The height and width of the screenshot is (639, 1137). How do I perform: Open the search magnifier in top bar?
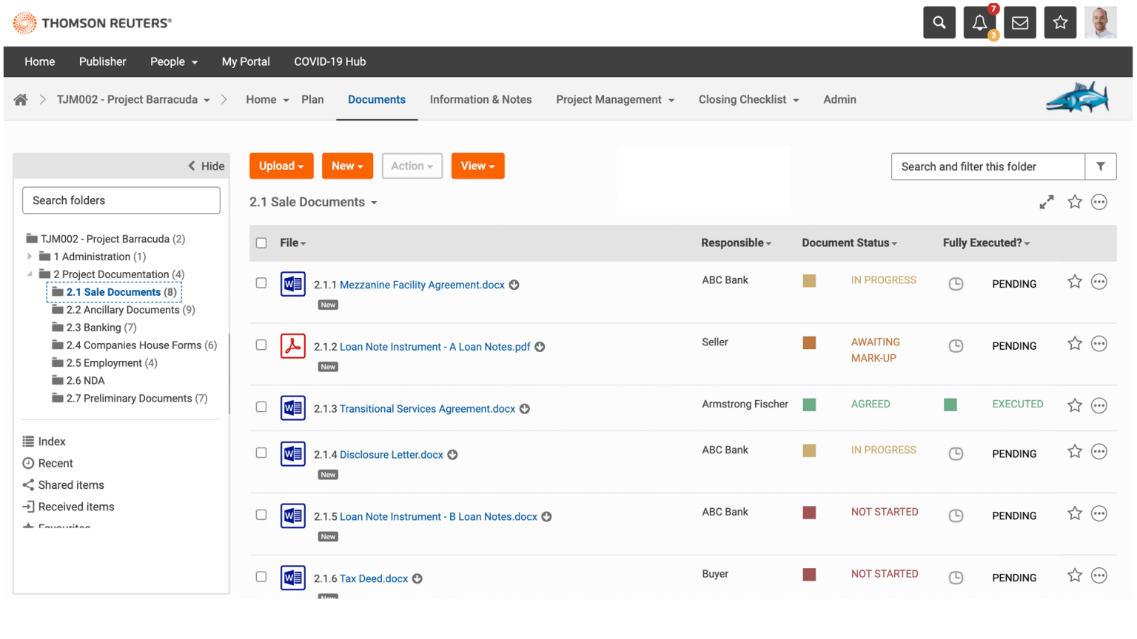[939, 23]
